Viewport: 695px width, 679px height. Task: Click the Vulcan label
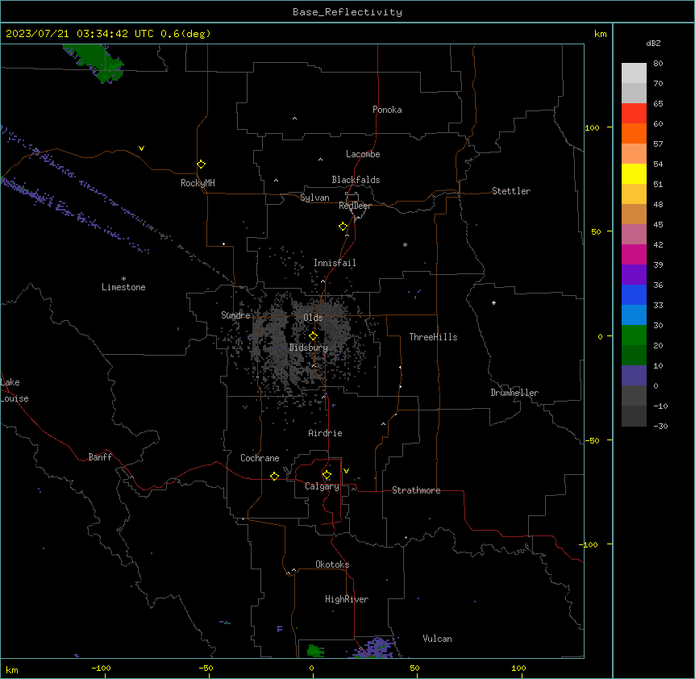click(x=437, y=639)
